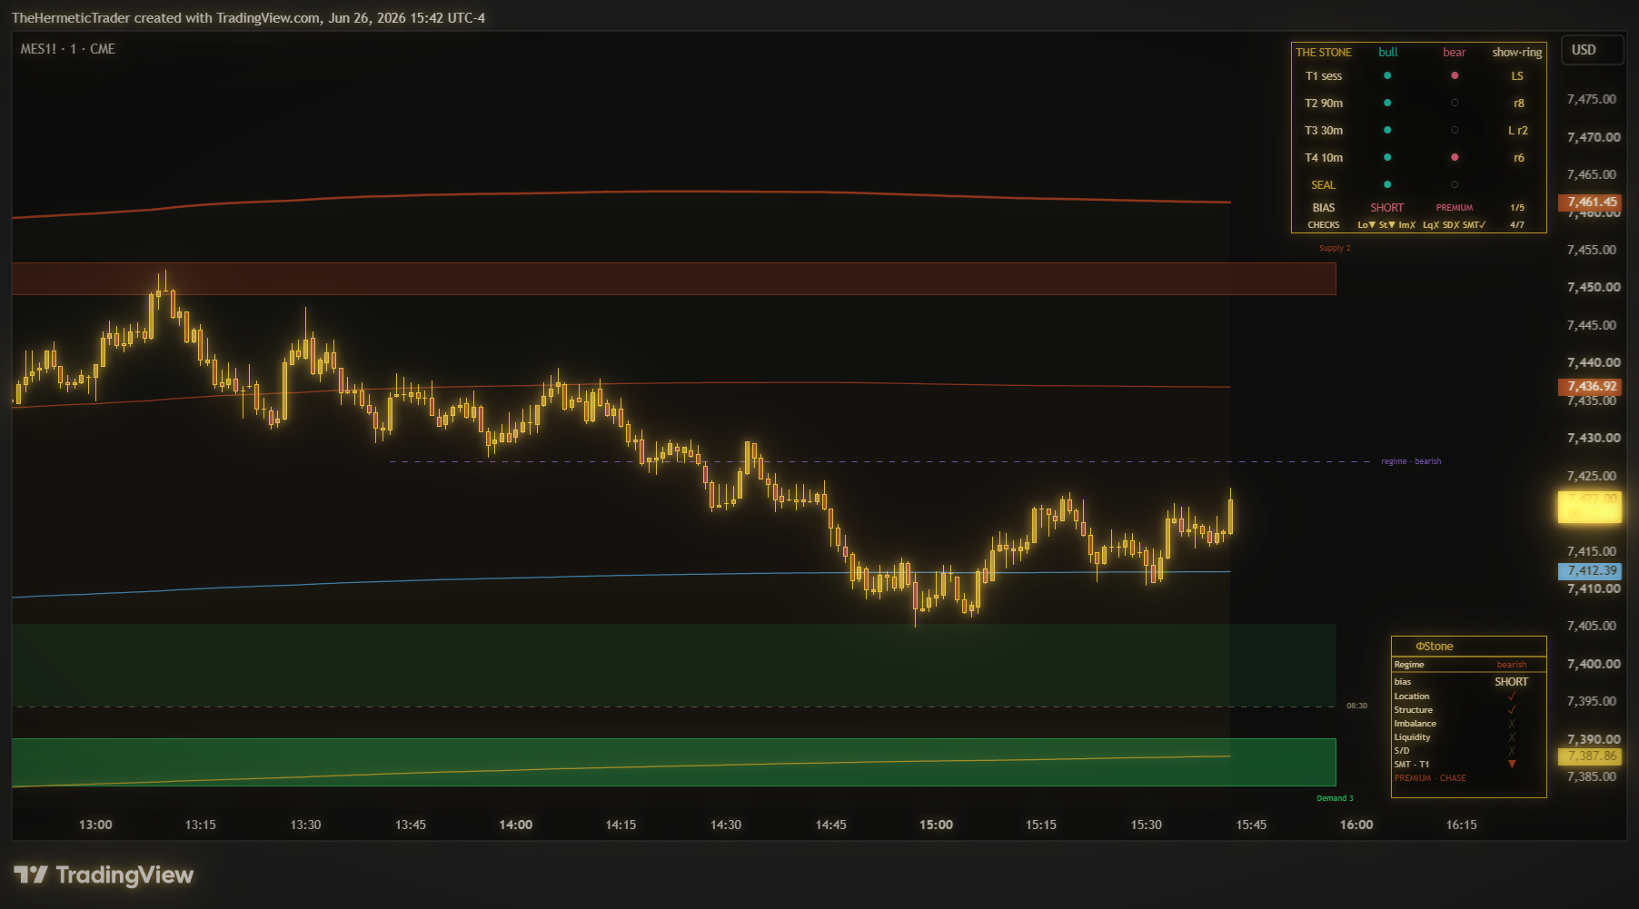Click the Structure checkmark in ΦStone panel
The image size is (1639, 909).
pyautogui.click(x=1512, y=709)
